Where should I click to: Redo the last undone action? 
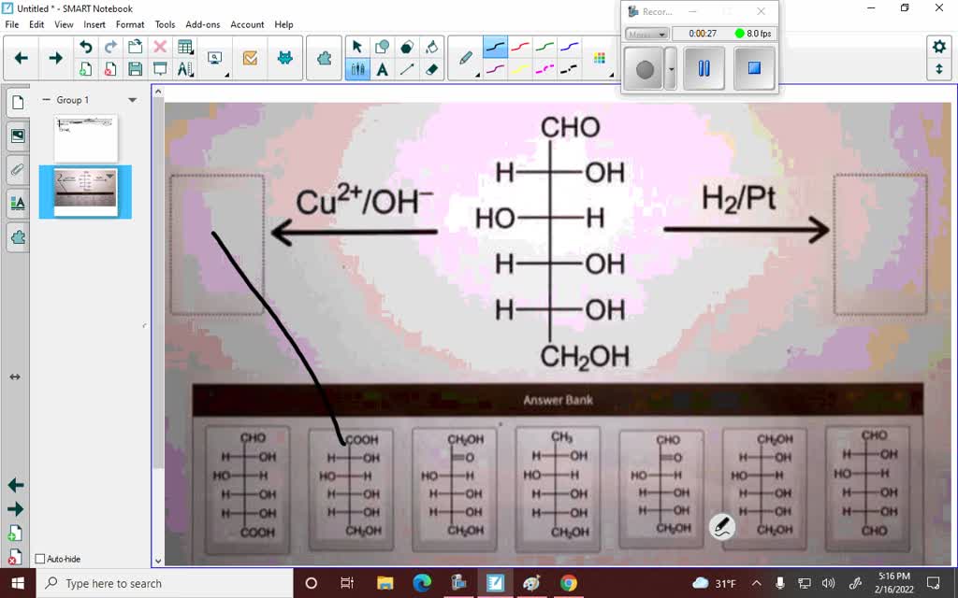110,47
